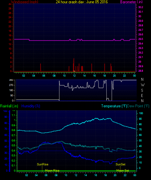Click the graph title June 05 2016
Viewport: 151px width, 180px height.
click(x=97, y=2)
